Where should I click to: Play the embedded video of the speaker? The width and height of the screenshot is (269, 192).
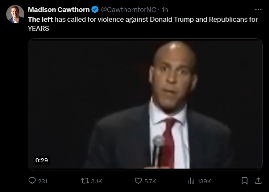(x=145, y=105)
